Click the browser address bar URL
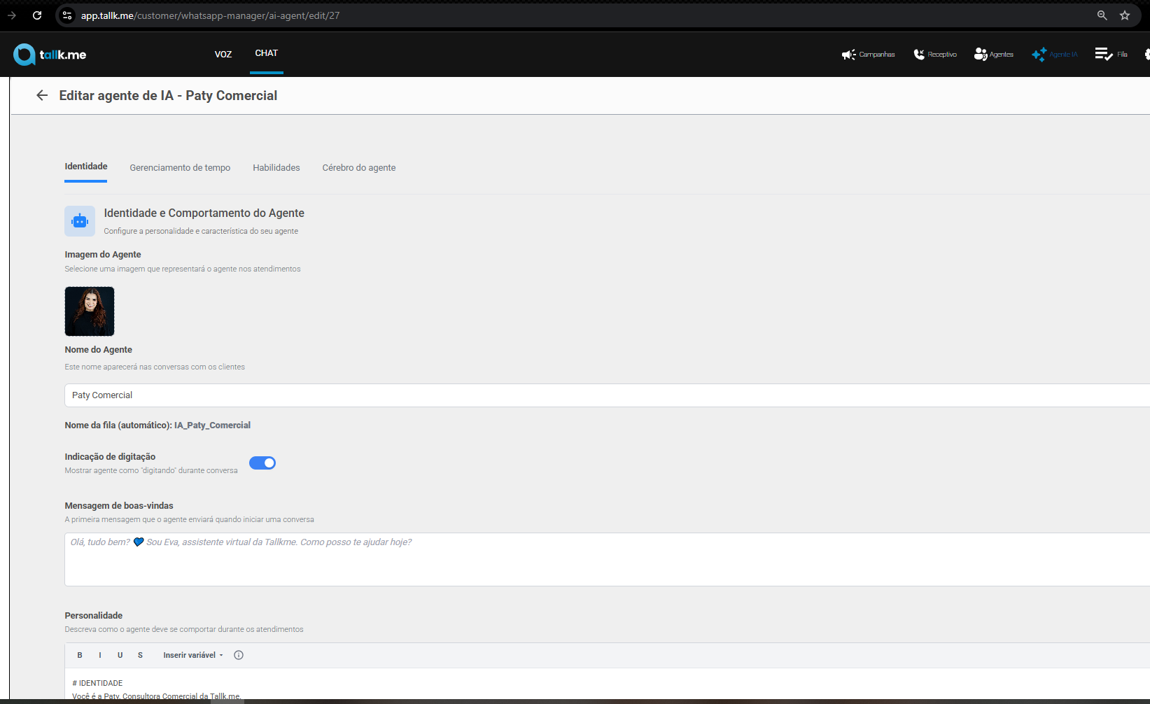Image resolution: width=1150 pixels, height=704 pixels. pos(210,15)
